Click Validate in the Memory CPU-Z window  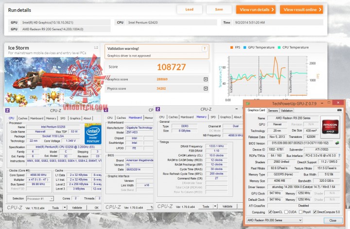227,207
